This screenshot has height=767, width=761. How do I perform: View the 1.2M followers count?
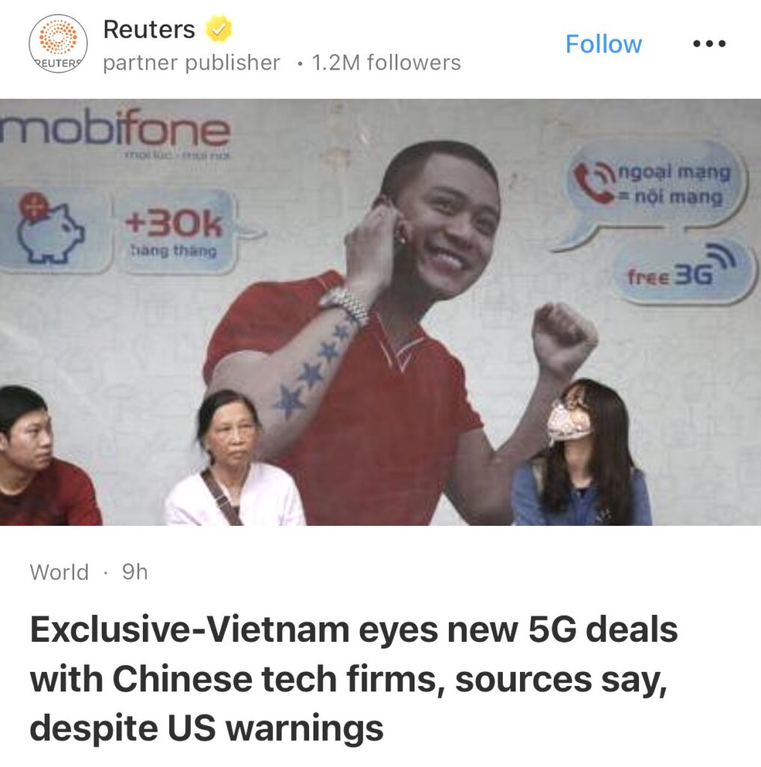coord(386,63)
